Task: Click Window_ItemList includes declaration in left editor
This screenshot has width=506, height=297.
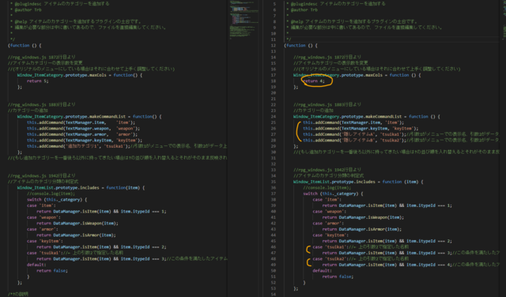Action: point(81,187)
